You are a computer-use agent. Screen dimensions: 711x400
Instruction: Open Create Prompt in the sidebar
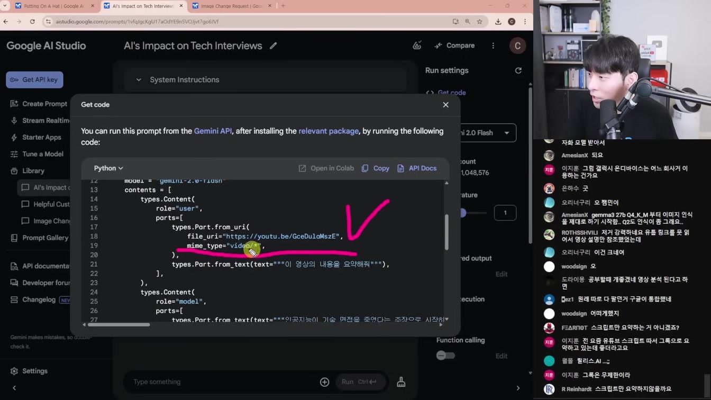coord(39,104)
